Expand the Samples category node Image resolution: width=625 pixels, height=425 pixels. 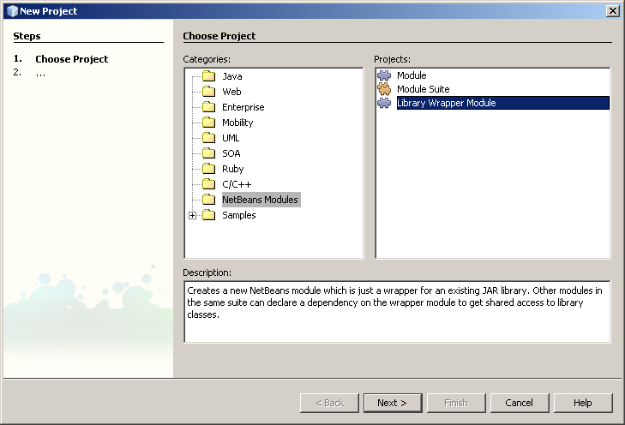(x=193, y=215)
